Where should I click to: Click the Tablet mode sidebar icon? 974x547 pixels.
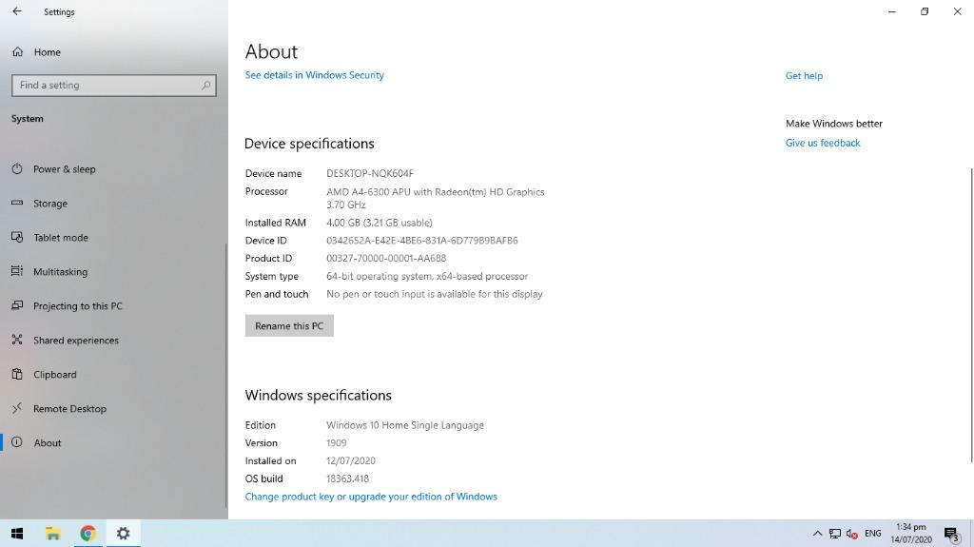[16, 238]
